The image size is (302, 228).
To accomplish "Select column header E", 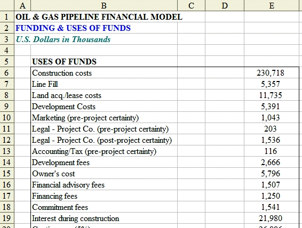I will (x=272, y=5).
